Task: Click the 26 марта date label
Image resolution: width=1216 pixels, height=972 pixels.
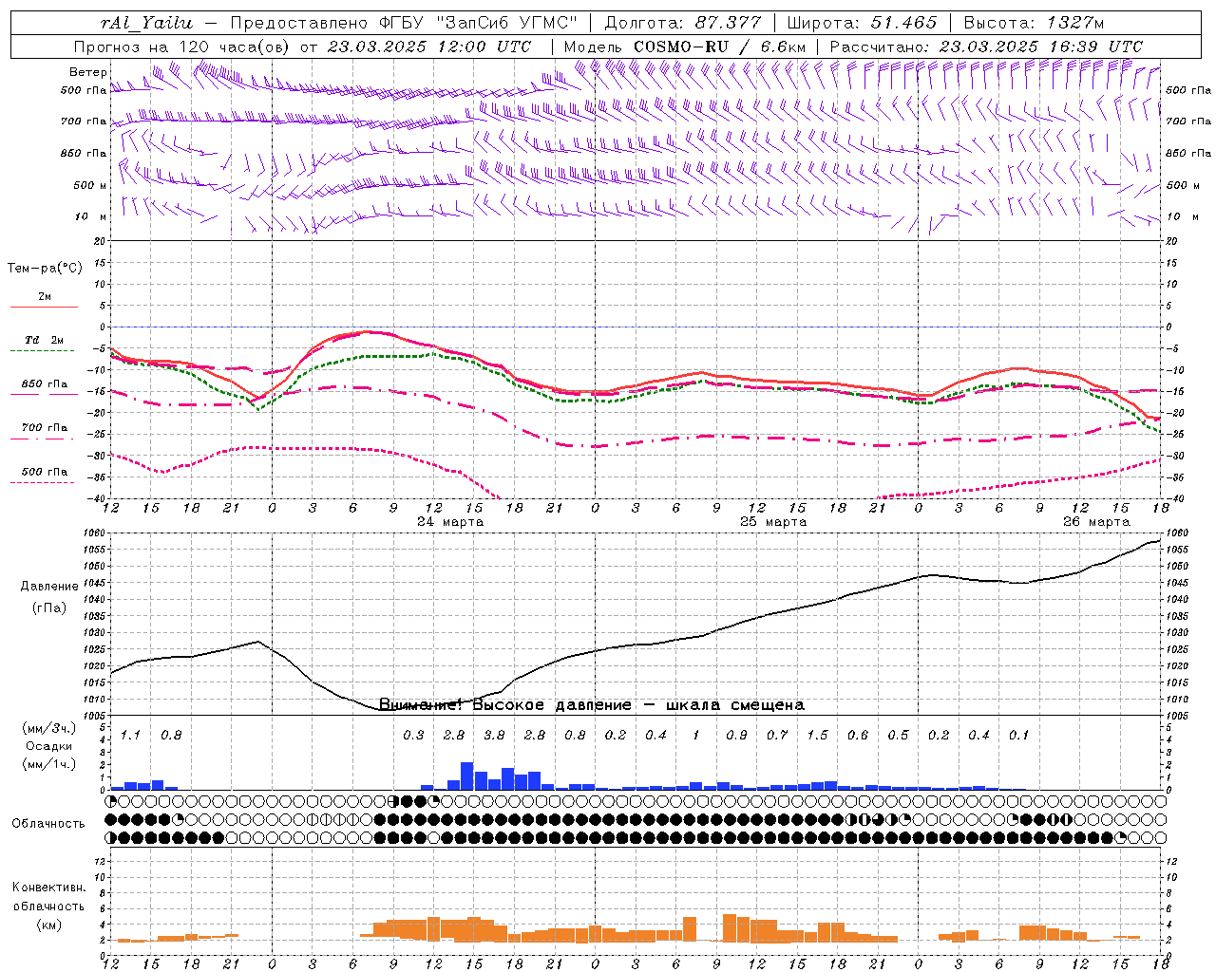Action: pos(1096,522)
